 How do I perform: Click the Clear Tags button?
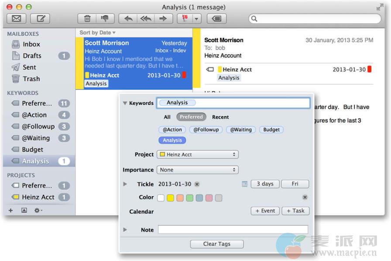click(216, 244)
